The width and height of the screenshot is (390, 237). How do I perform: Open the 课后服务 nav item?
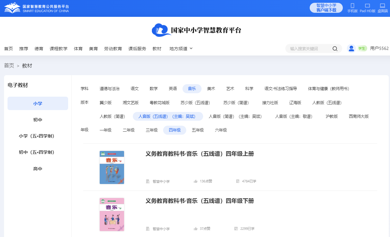[x=137, y=49]
